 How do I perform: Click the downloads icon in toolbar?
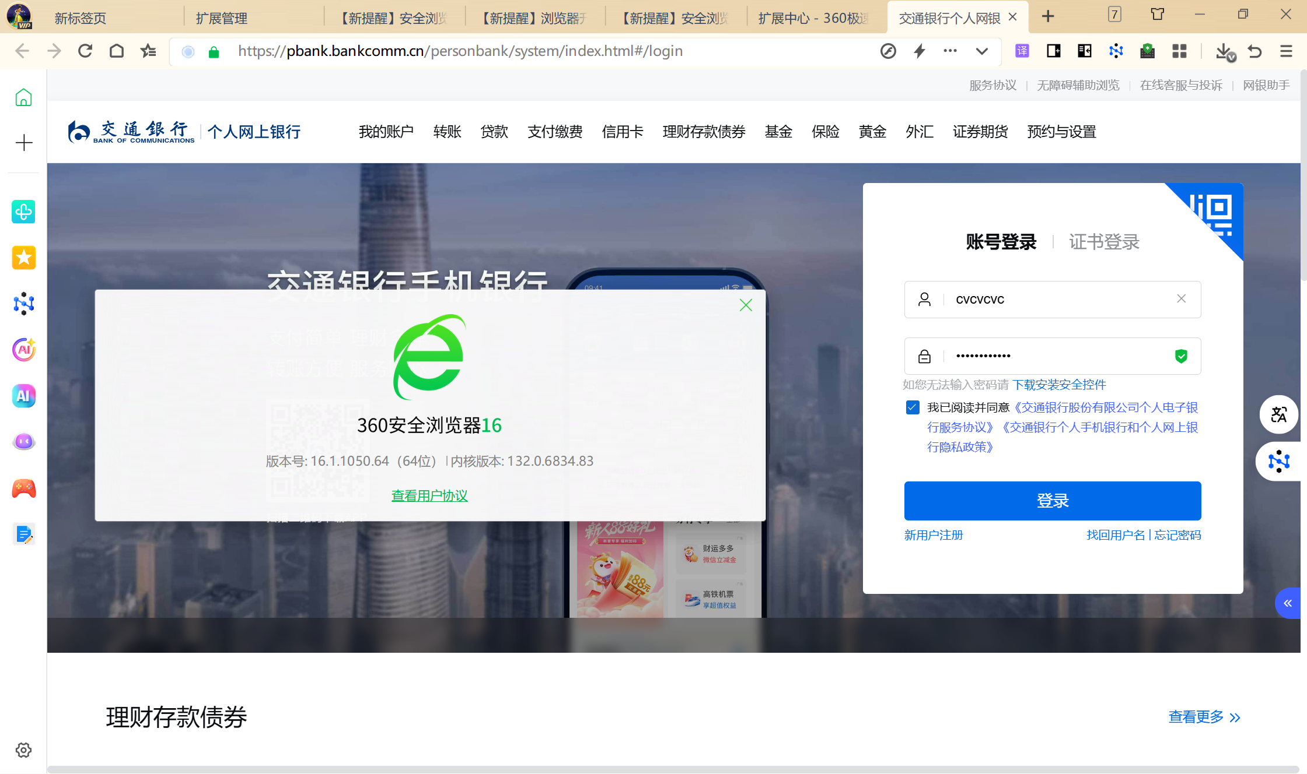pos(1225,52)
